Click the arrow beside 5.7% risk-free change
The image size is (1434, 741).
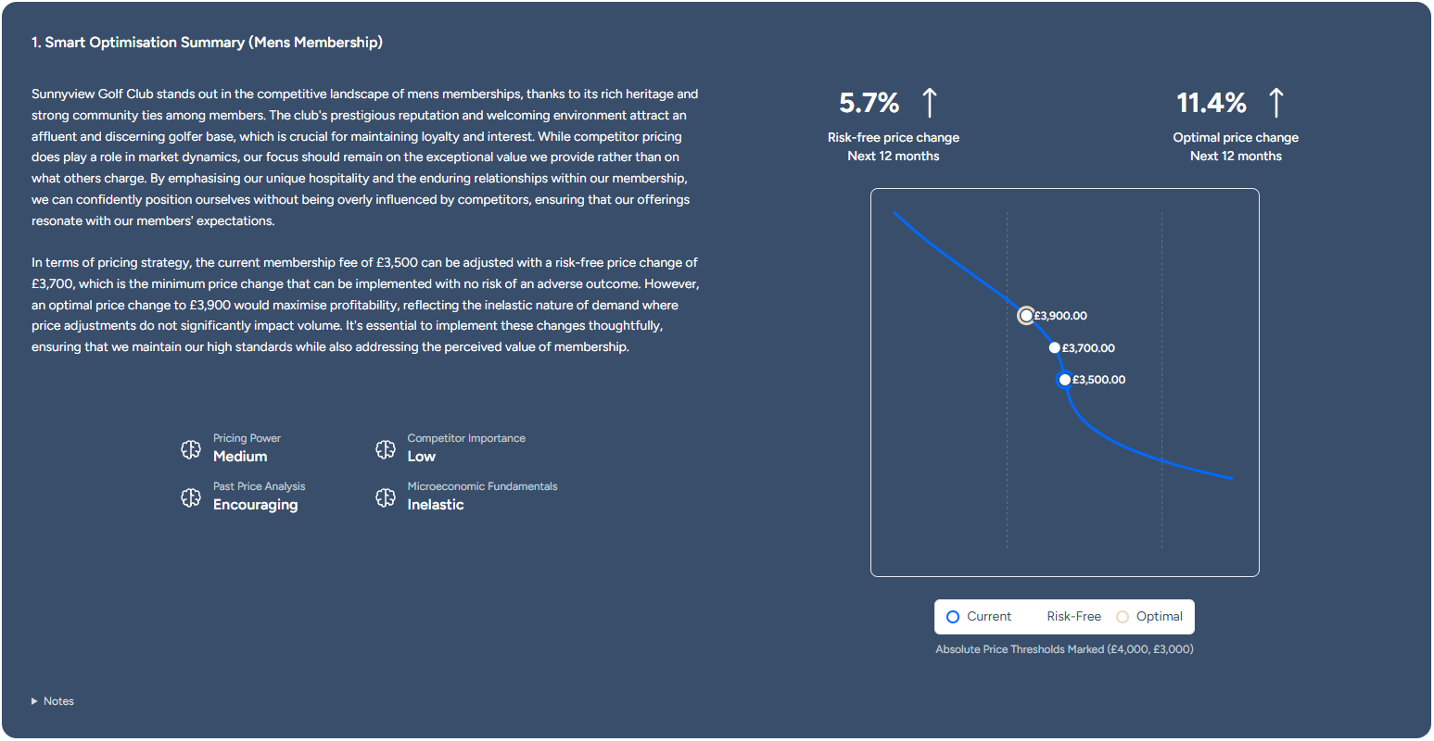pos(930,103)
